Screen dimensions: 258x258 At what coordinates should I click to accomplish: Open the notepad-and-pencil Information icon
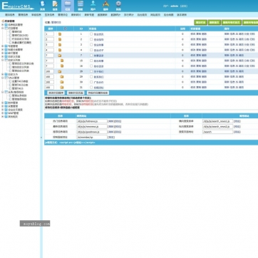[x=55, y=6]
